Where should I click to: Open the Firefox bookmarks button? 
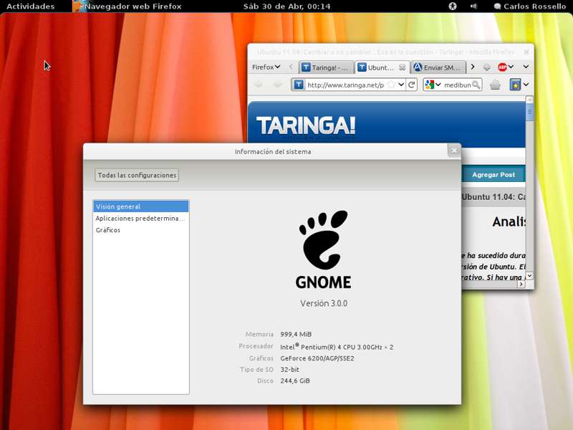tap(515, 85)
